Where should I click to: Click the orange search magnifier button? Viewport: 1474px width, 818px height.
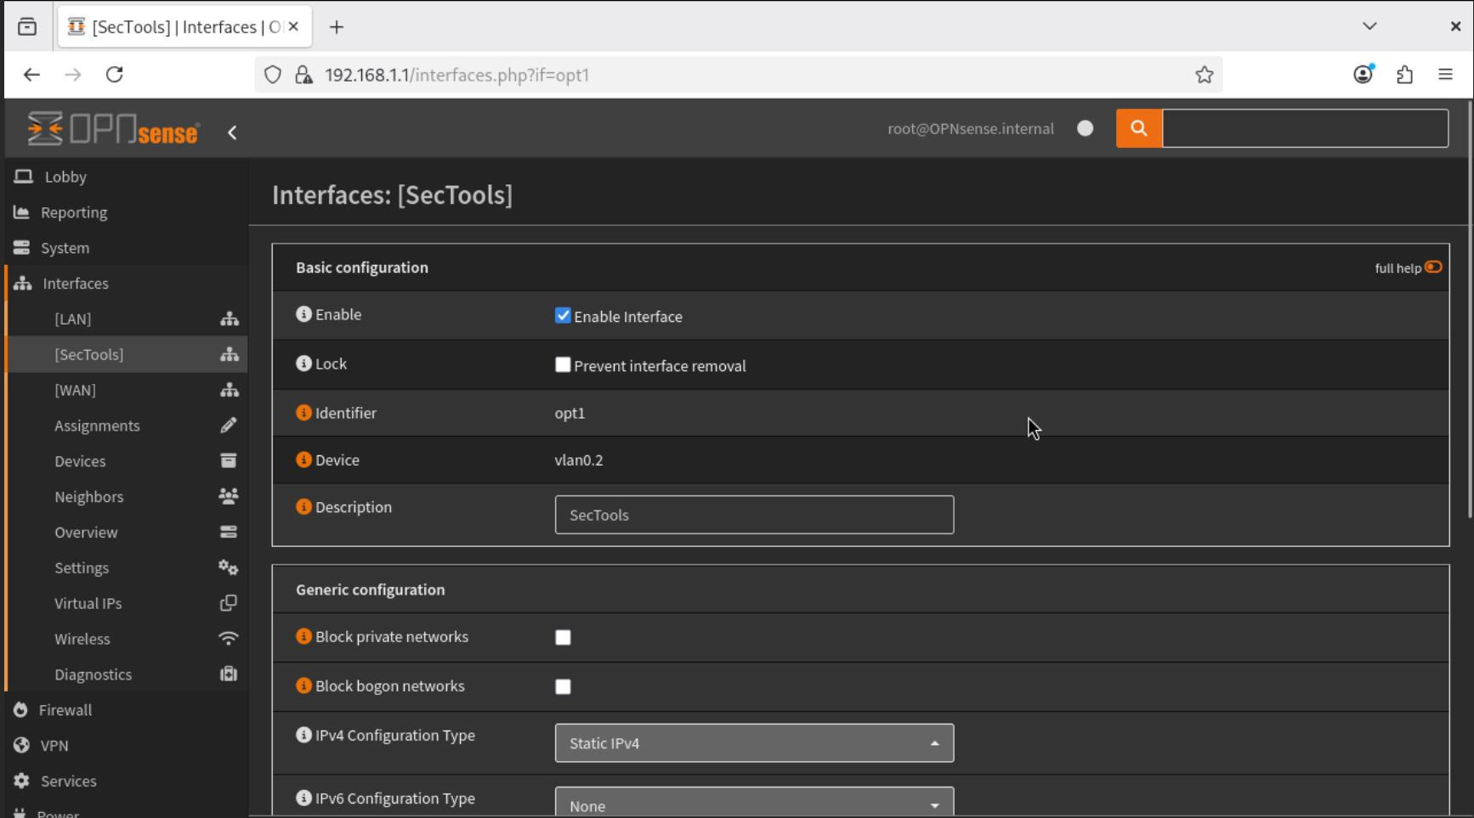(1138, 128)
